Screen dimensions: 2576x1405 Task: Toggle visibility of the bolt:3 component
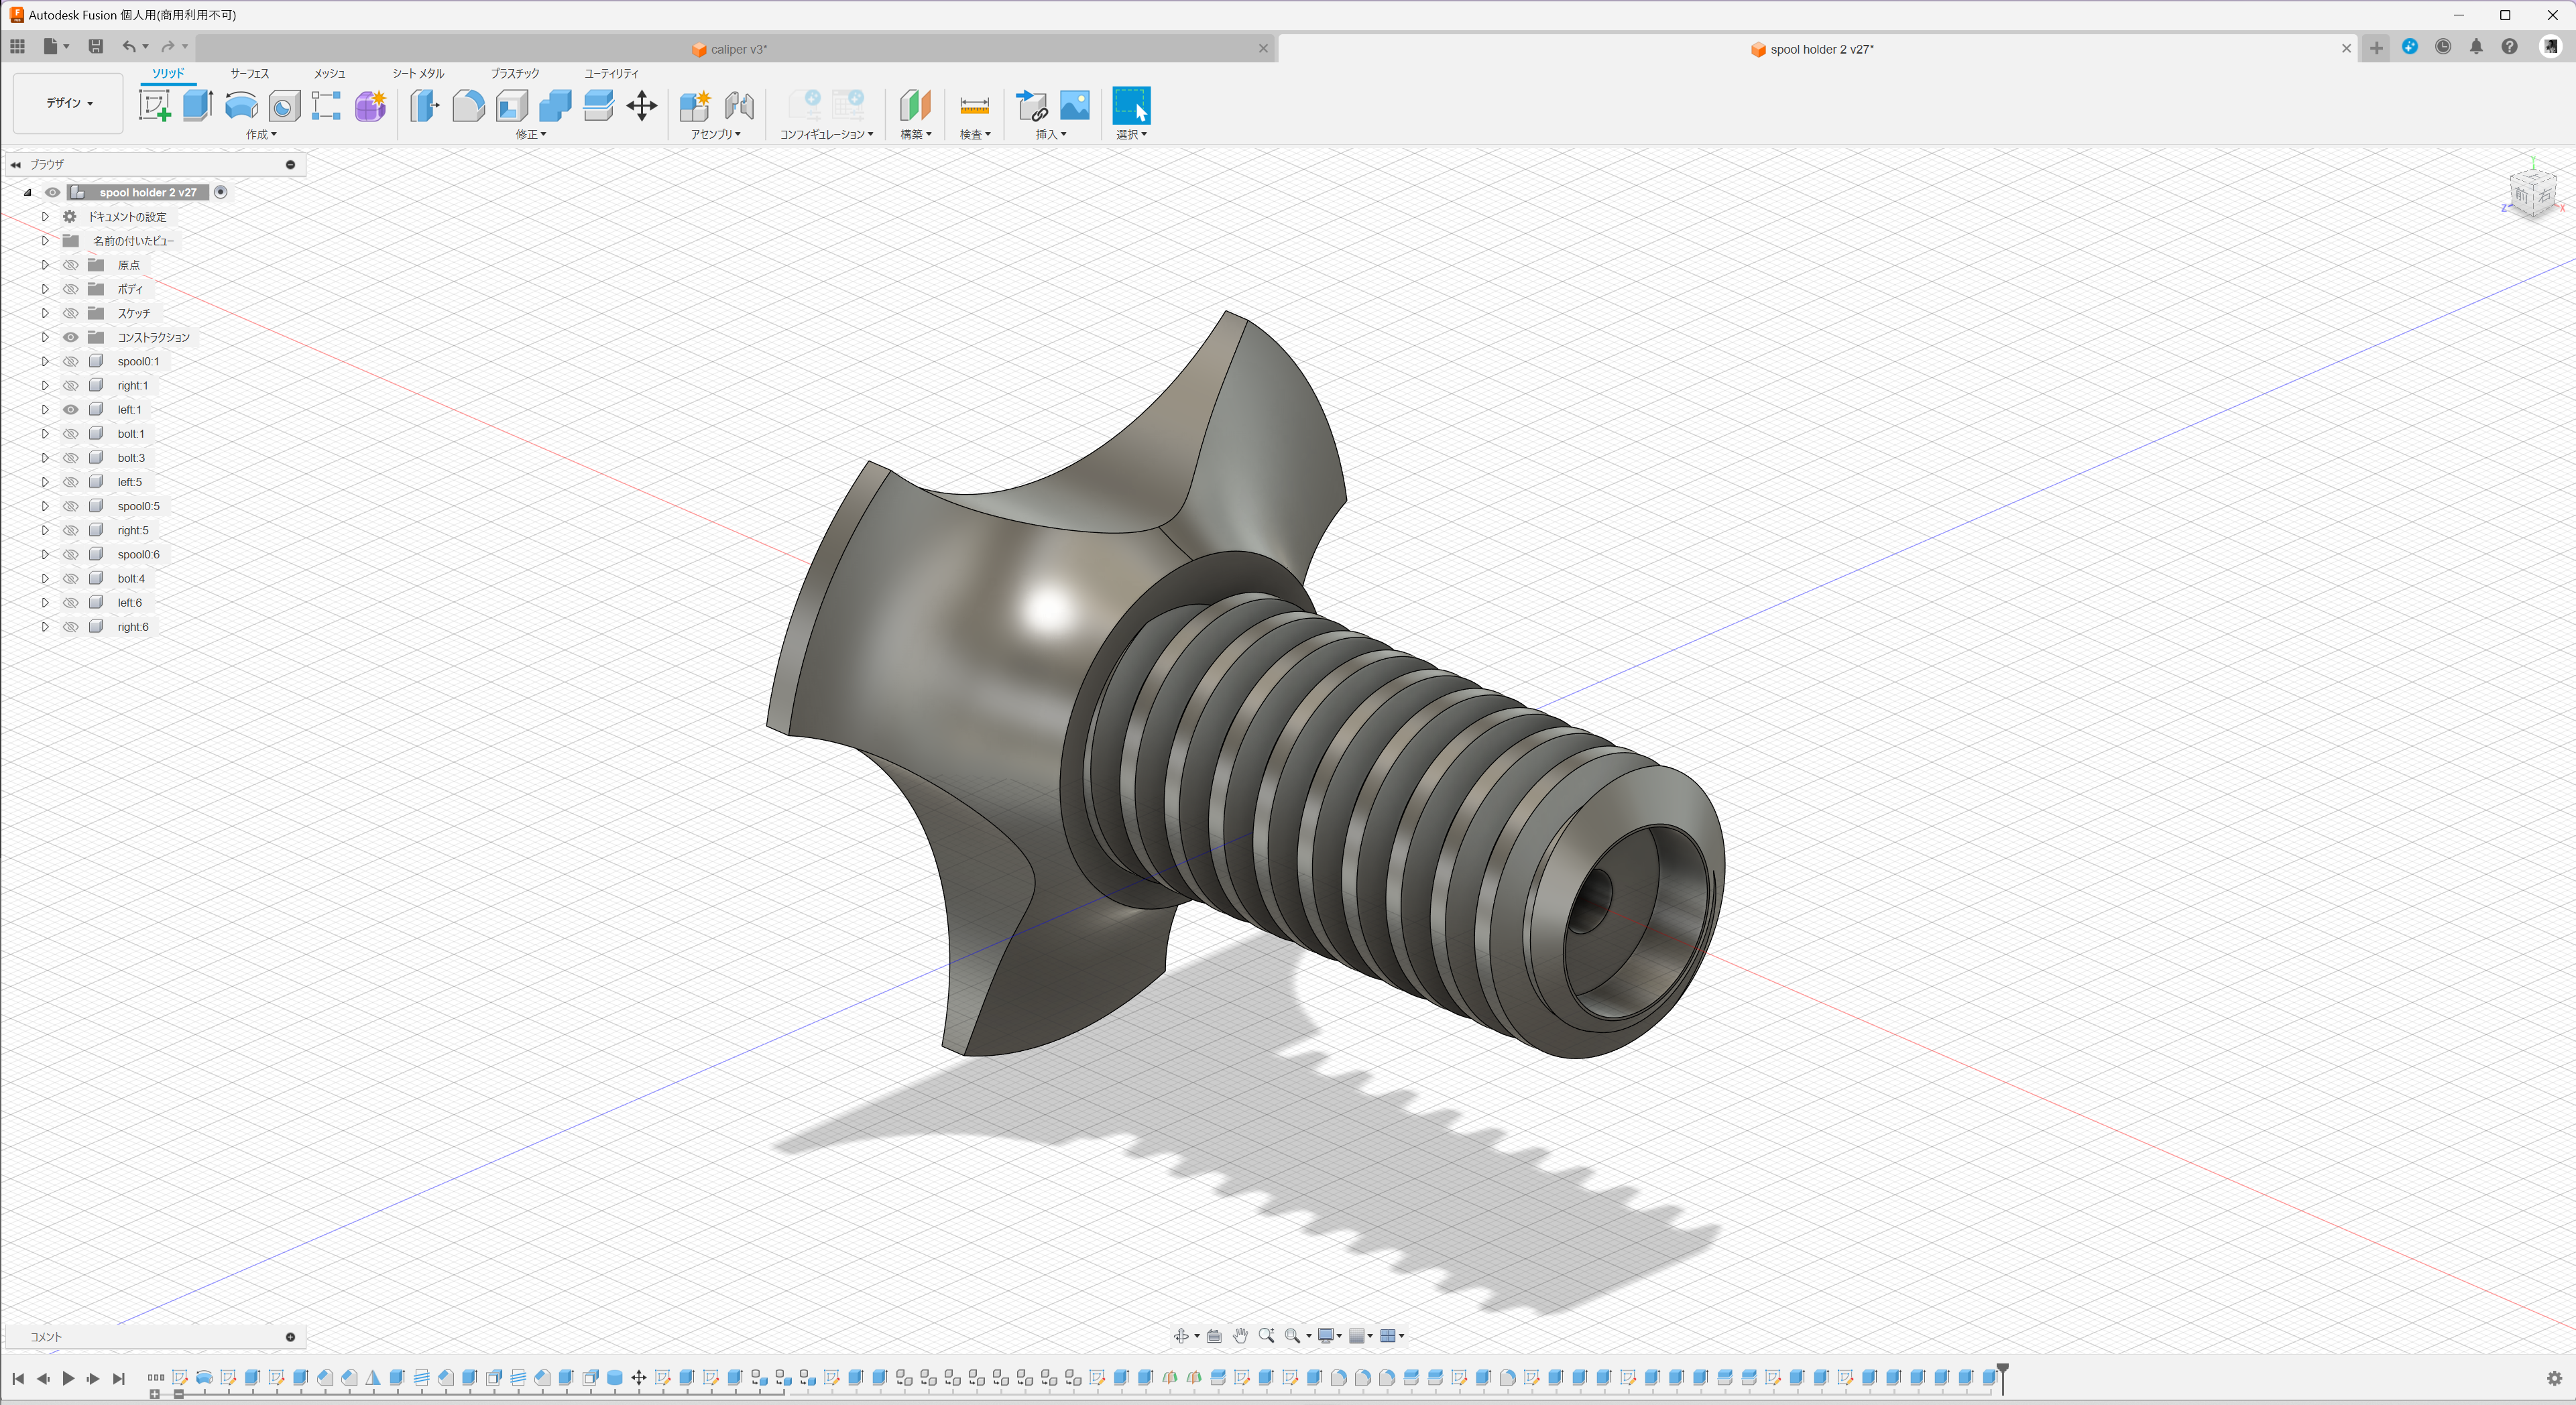tap(71, 458)
